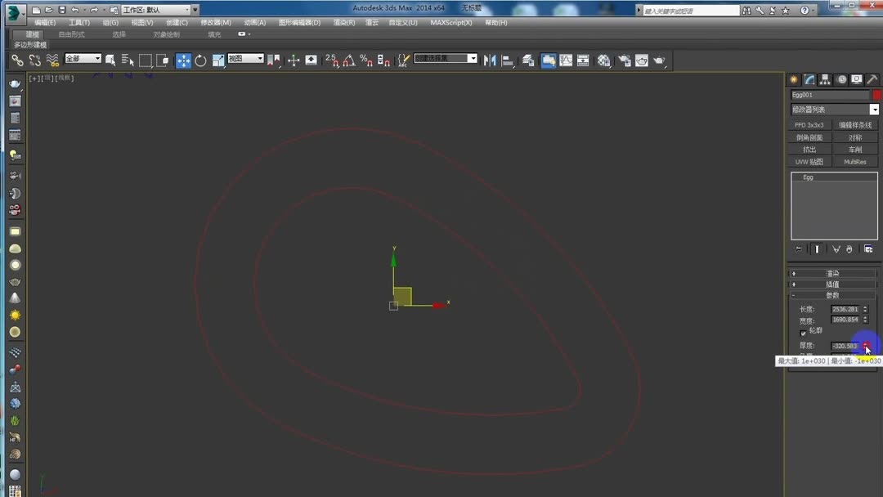The image size is (883, 497).
Task: Open the 修改器列表 modifier dropdown
Action: coord(831,109)
